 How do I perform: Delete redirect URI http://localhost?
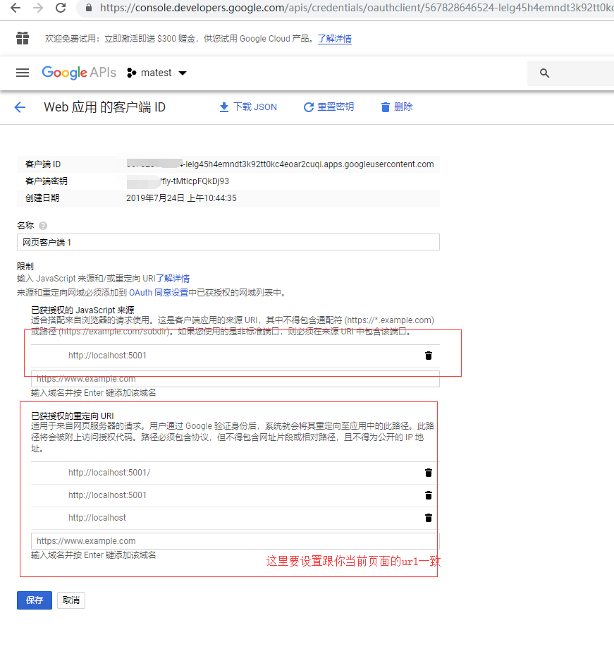(429, 518)
